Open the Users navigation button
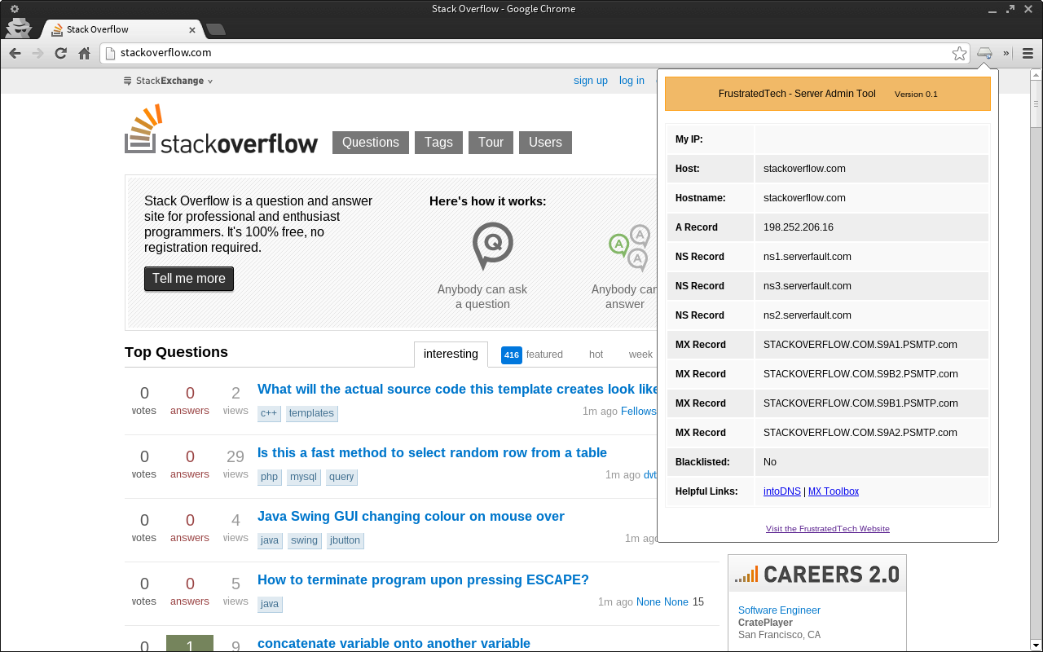Viewport: 1043px width, 652px height. pos(545,142)
